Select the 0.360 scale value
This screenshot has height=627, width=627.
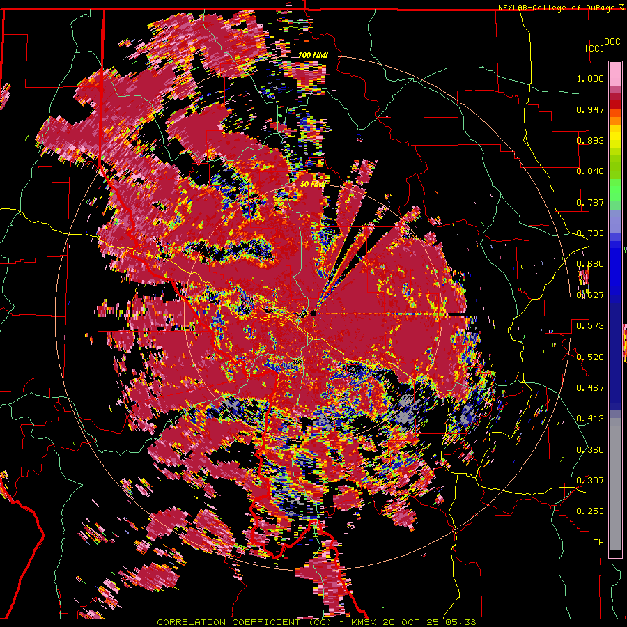click(x=590, y=450)
